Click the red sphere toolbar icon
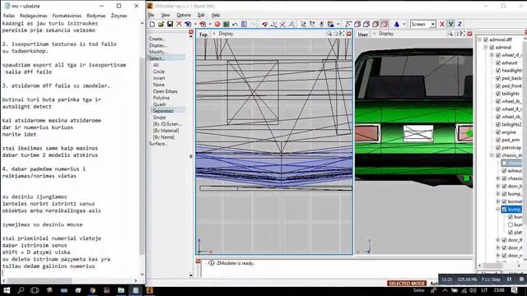This screenshot has height=296, width=527. pyautogui.click(x=217, y=24)
